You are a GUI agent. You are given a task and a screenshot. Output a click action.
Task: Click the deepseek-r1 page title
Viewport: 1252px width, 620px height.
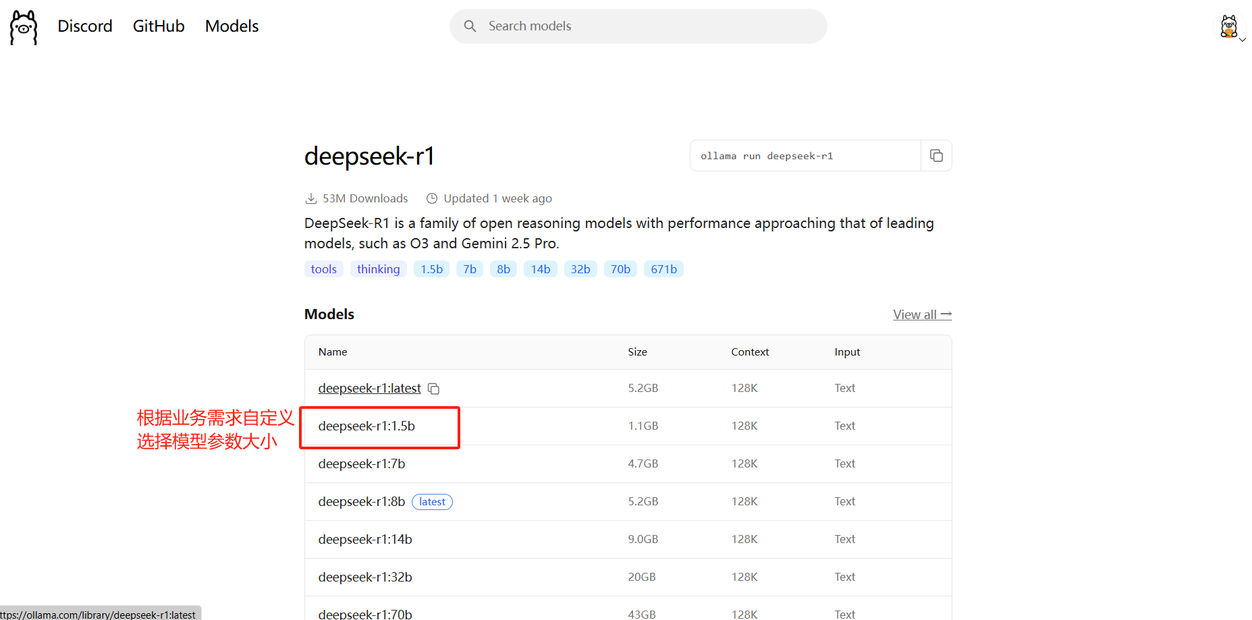pyautogui.click(x=369, y=156)
